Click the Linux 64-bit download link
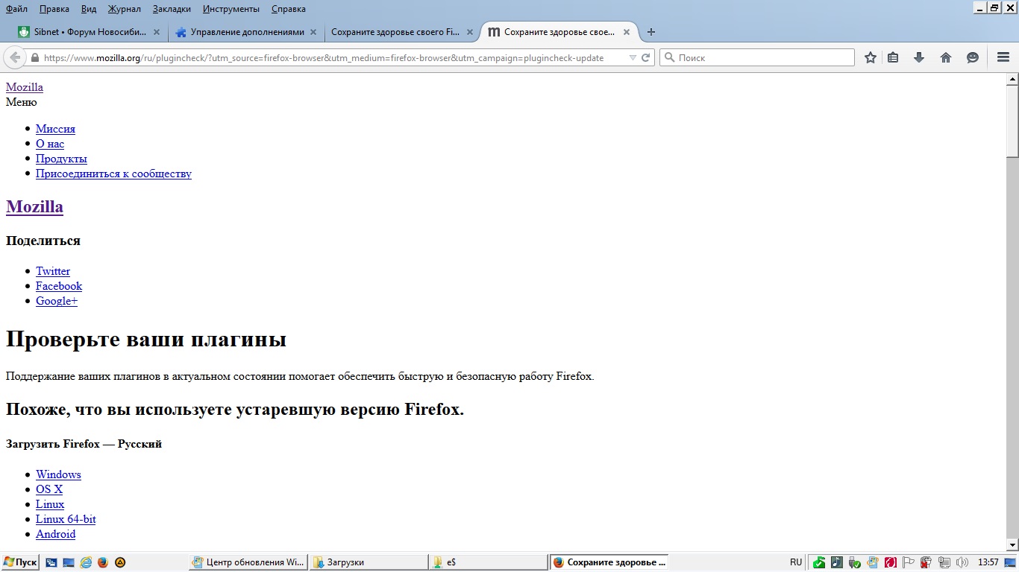Image resolution: width=1019 pixels, height=572 pixels. point(66,519)
